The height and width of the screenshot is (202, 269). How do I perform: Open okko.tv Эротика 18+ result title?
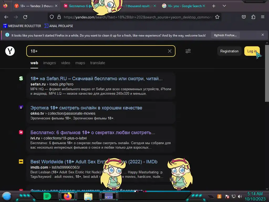pos(86,108)
